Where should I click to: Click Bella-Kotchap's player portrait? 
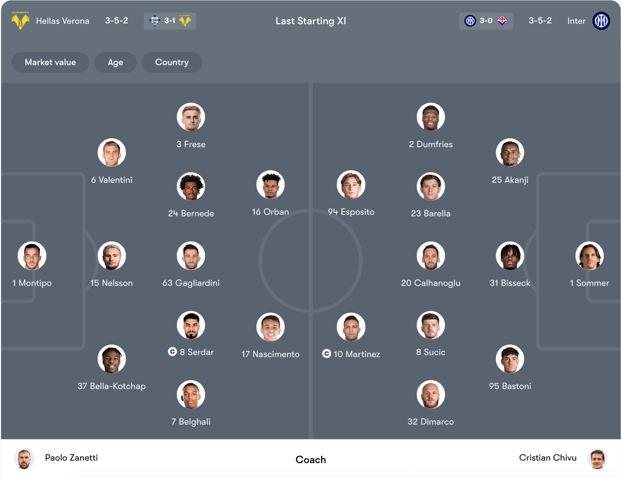[x=111, y=359]
